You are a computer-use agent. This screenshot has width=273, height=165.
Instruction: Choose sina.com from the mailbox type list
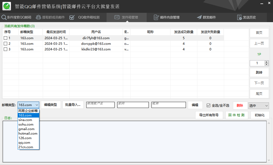(x=28, y=120)
